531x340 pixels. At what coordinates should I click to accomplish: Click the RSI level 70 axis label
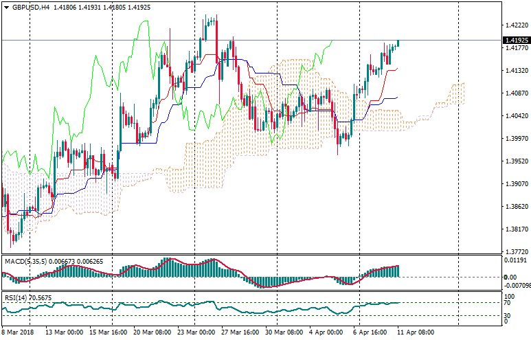507,302
